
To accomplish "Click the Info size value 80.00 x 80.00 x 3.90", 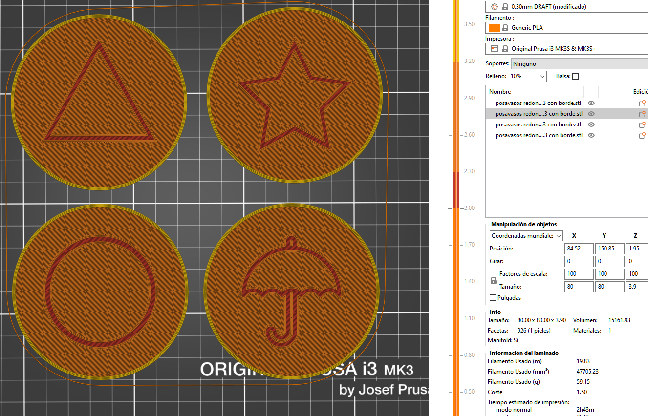I will (541, 320).
